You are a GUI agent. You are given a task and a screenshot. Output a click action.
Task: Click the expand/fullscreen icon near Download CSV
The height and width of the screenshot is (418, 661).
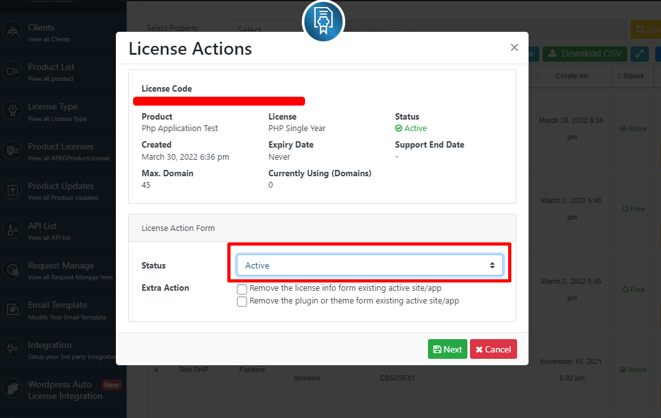click(x=639, y=53)
